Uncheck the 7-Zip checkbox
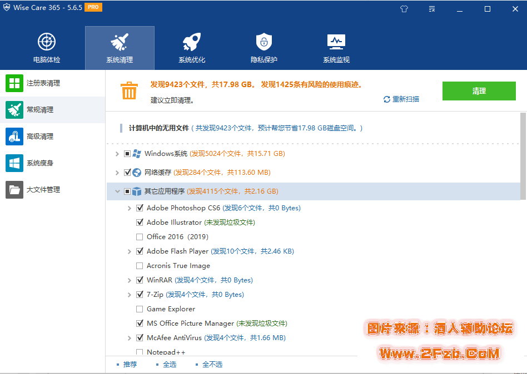The width and height of the screenshot is (527, 374). [x=140, y=295]
